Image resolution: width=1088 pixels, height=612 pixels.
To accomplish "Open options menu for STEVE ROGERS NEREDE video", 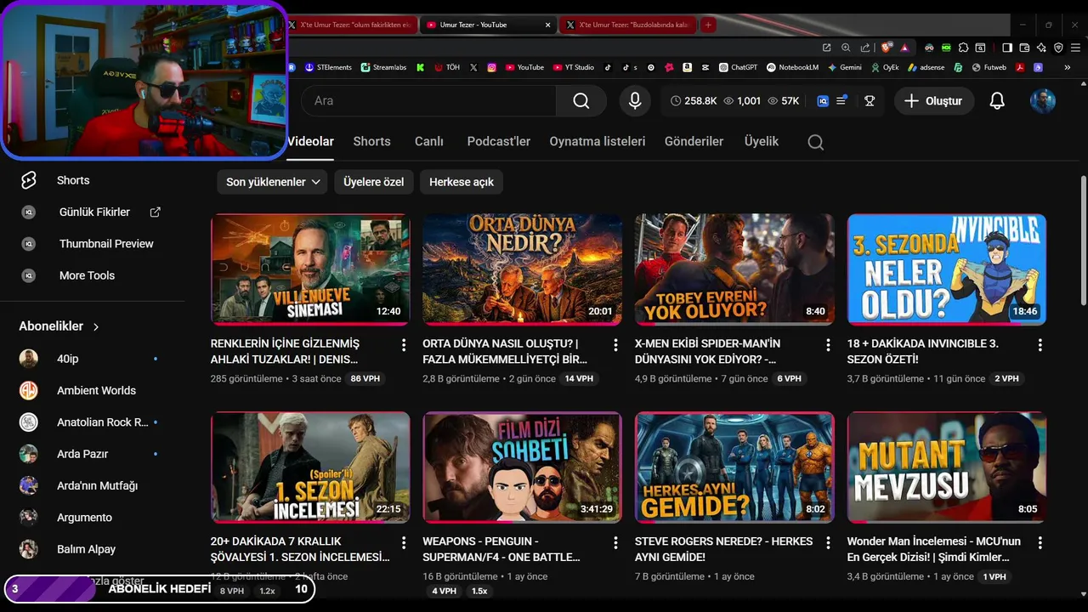I will 828,542.
